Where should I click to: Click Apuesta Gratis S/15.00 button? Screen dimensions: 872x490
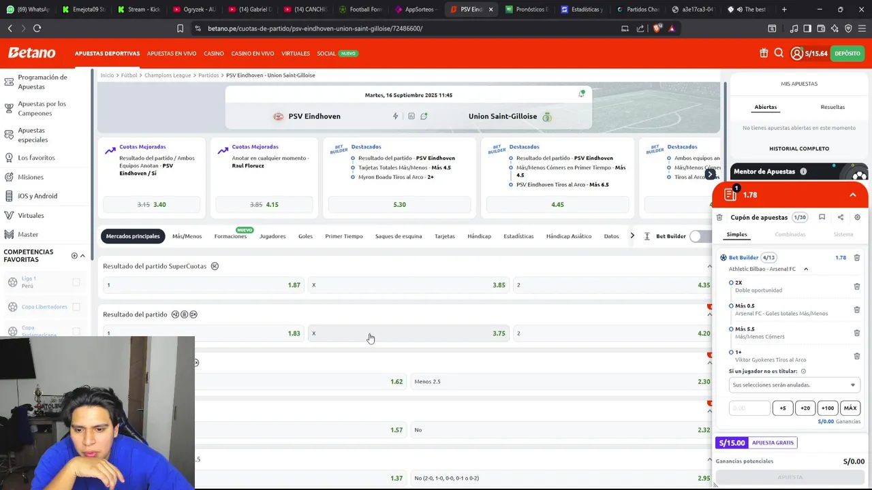coord(756,443)
